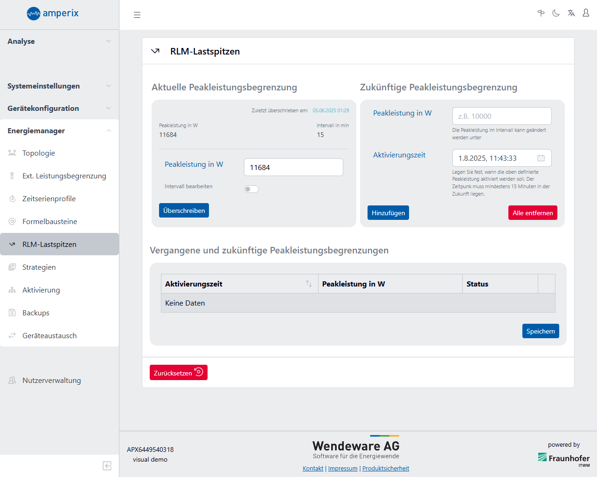The width and height of the screenshot is (597, 477).
Task: Open the user profile icon
Action: pyautogui.click(x=586, y=13)
